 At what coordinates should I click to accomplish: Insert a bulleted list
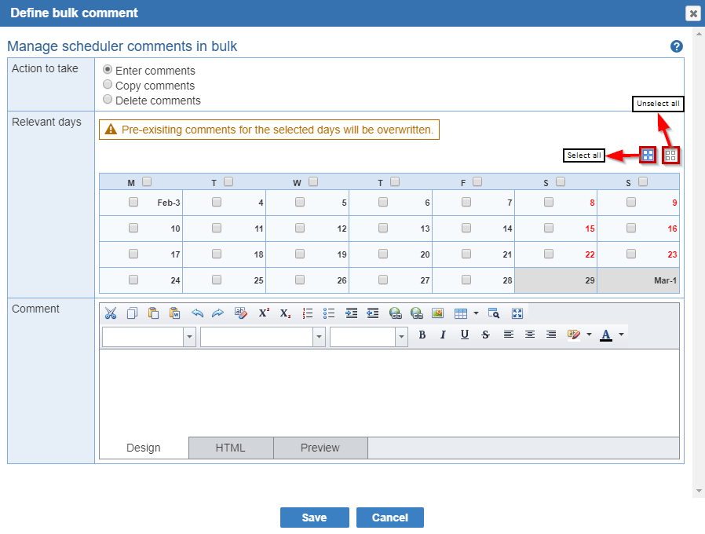(329, 313)
